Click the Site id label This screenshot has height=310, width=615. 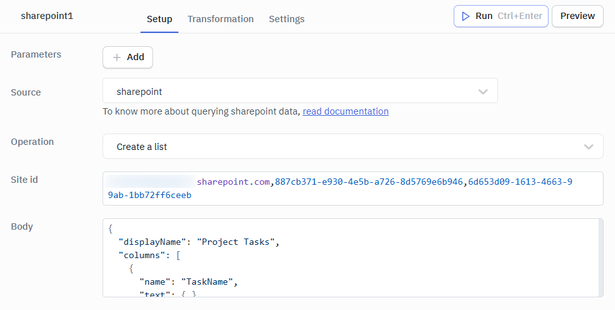[24, 180]
